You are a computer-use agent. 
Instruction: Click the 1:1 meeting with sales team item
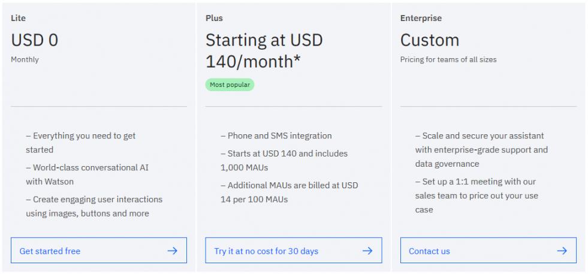tap(476, 195)
